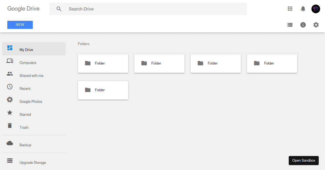Show the view details info icon
This screenshot has height=170, width=325.
point(303,25)
